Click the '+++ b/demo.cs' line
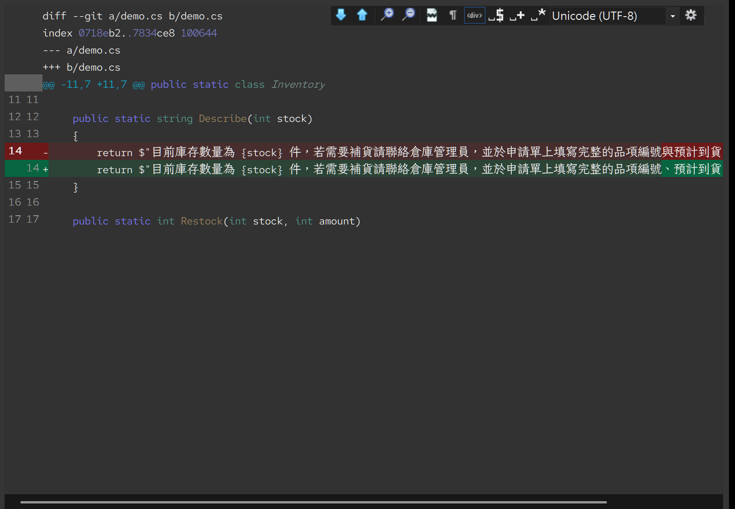Image resolution: width=735 pixels, height=509 pixels. 81,67
